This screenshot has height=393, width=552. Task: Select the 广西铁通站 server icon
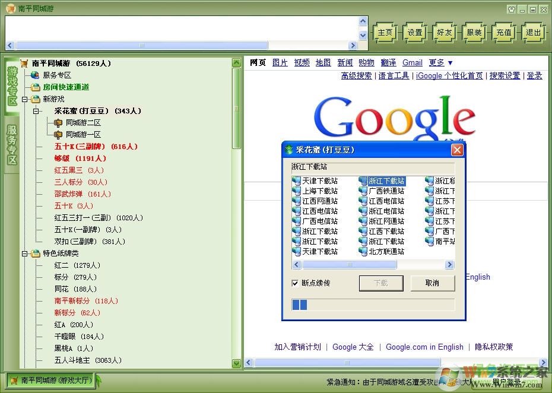pyautogui.click(x=363, y=191)
